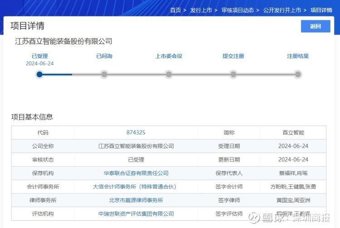The height and width of the screenshot is (228, 340).
Task: Click the 评估机构 label cell
Action: click(43, 213)
